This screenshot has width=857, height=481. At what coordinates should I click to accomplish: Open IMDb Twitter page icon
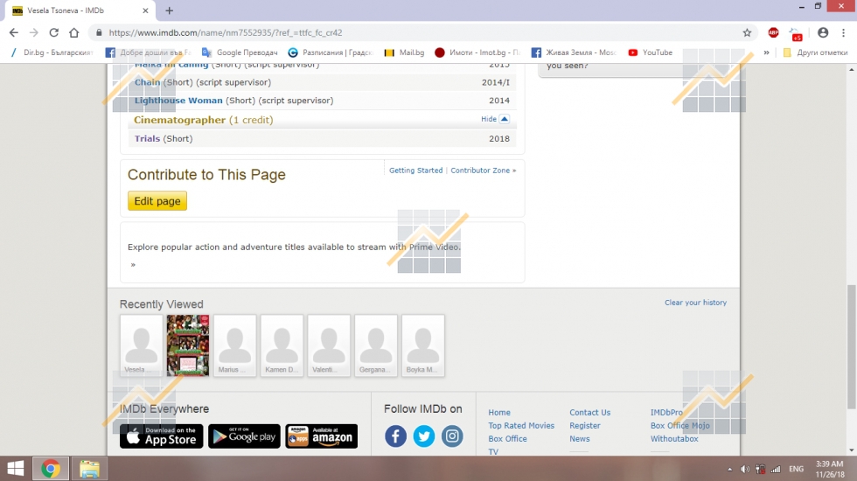[424, 436]
